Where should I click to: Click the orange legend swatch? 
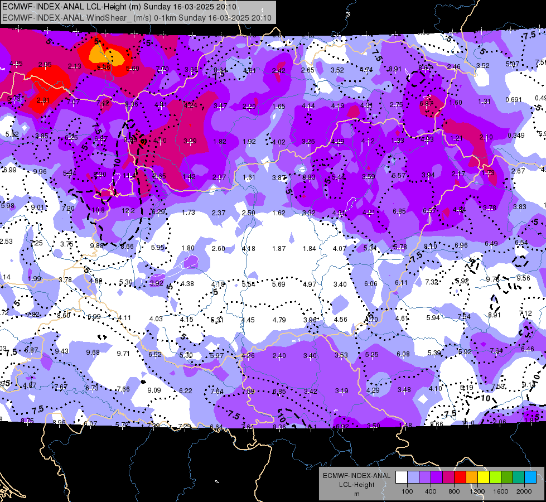pos(472,477)
